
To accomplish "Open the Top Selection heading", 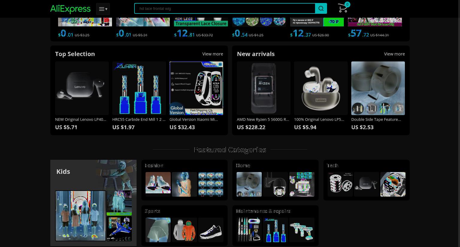I will tap(75, 54).
